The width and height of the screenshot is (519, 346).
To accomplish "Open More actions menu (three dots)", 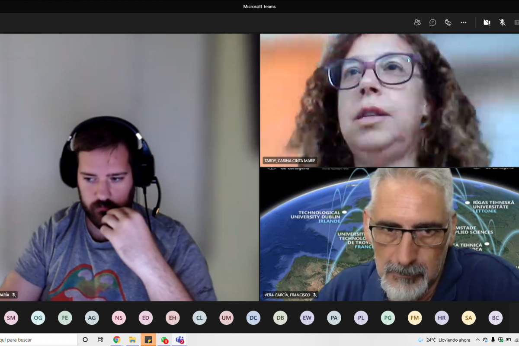I will [x=464, y=22].
